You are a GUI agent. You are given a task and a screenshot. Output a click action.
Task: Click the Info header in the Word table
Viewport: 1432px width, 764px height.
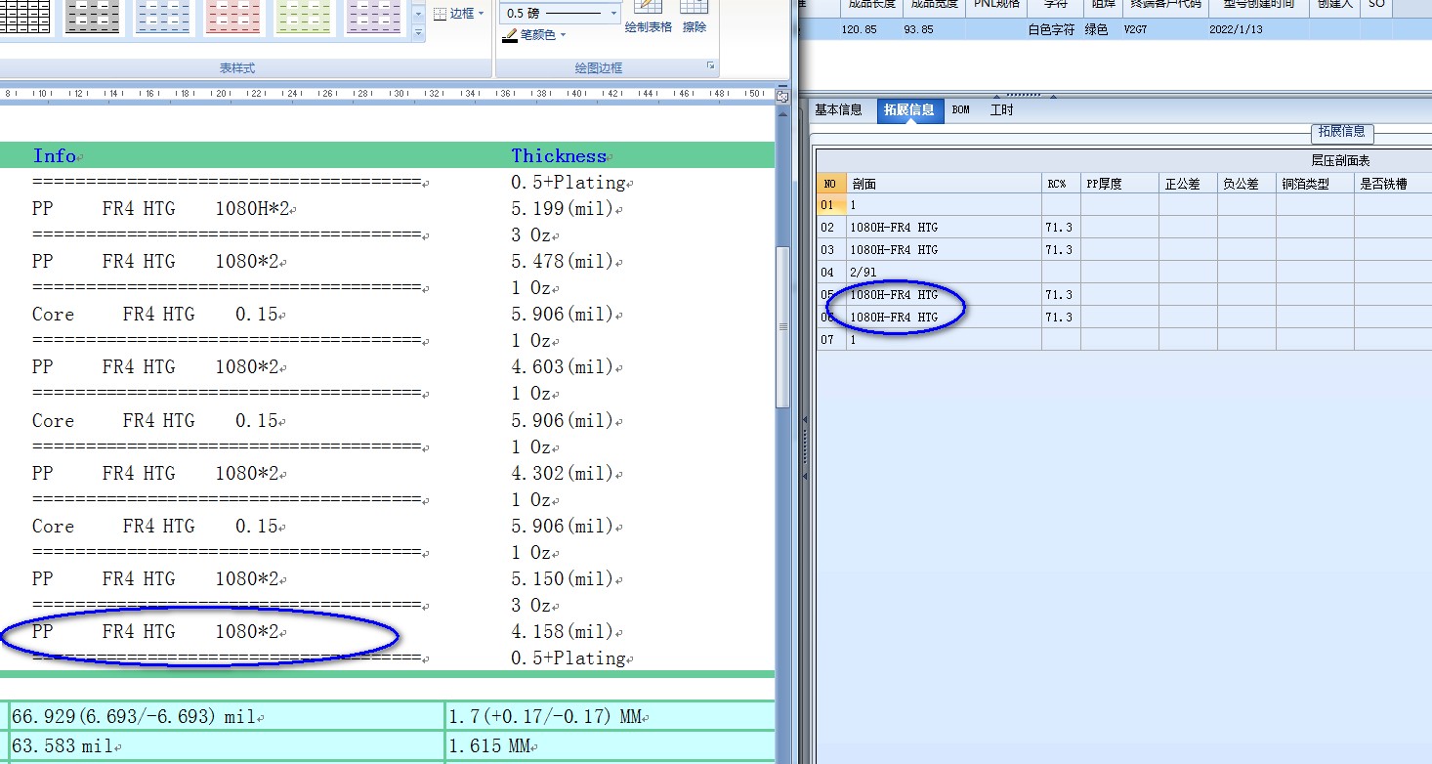(x=55, y=155)
